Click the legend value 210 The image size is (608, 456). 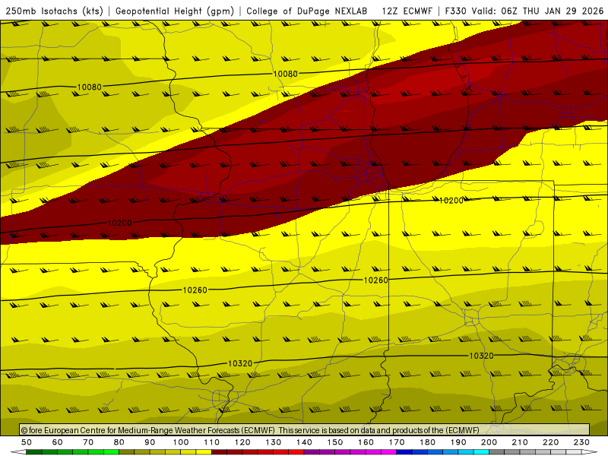point(520,442)
